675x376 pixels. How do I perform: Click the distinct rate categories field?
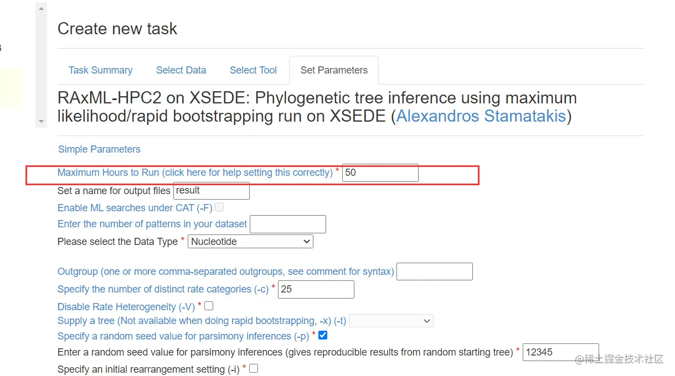[316, 289]
